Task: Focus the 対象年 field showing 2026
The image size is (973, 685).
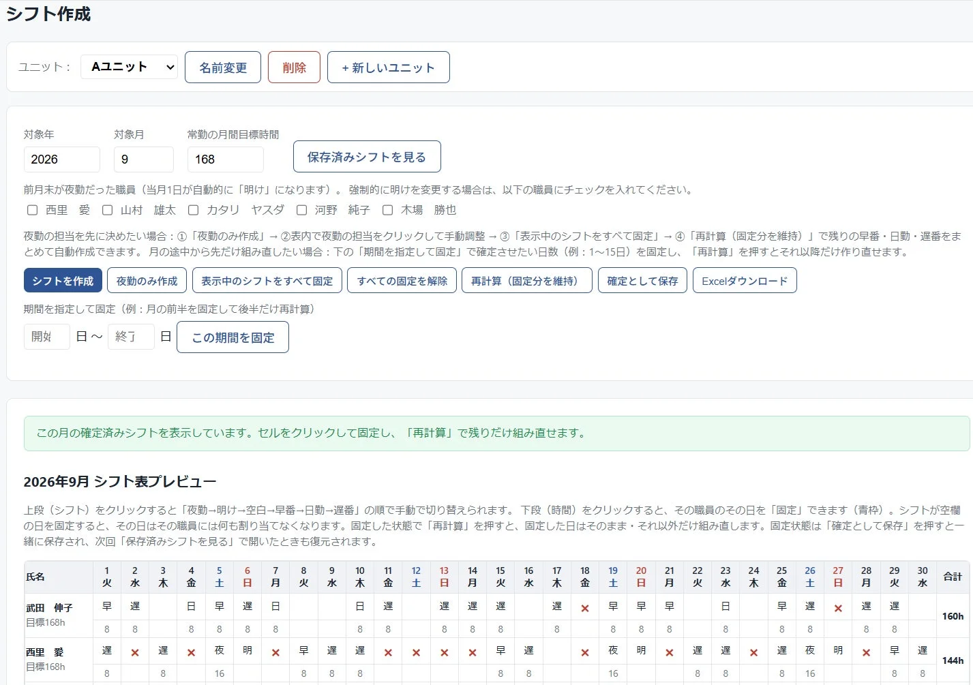Action: (x=62, y=159)
